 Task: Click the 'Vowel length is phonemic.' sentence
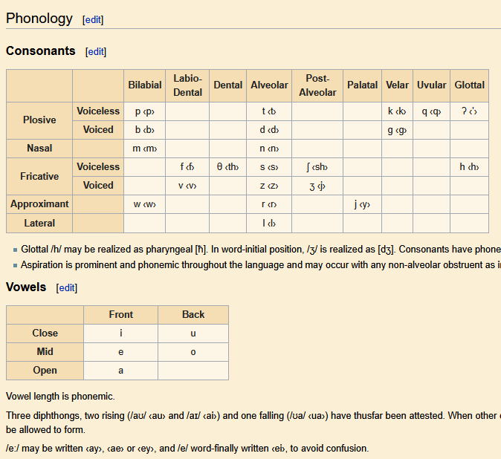(60, 397)
